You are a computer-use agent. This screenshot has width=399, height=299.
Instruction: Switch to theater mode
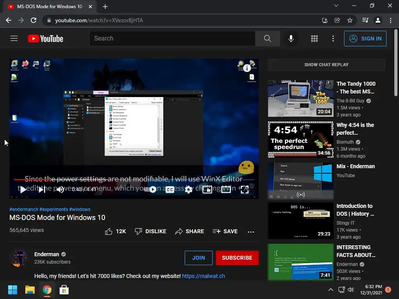[x=226, y=190]
